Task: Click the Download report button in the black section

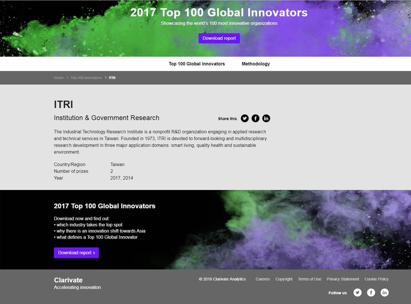Action: [76, 253]
